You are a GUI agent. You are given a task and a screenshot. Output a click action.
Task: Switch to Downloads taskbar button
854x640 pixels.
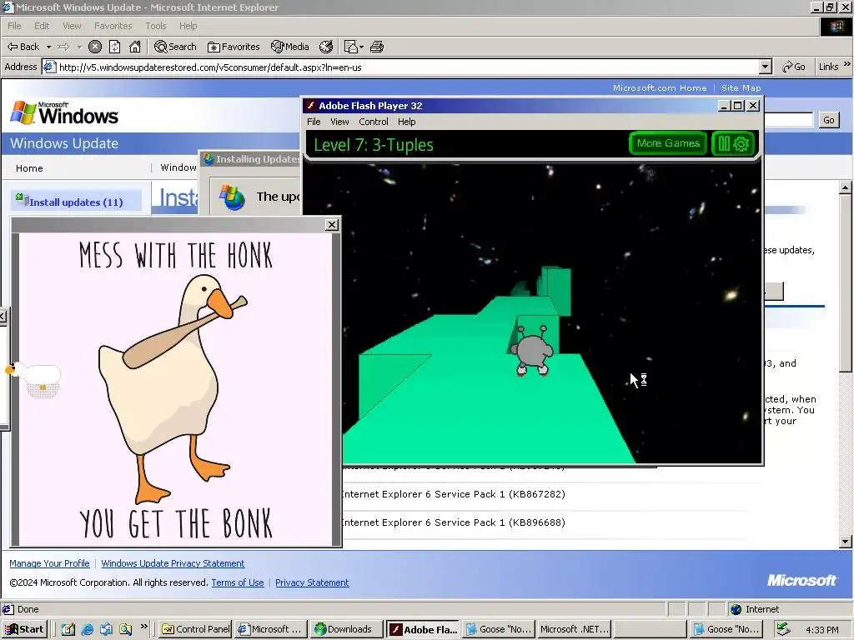(x=346, y=629)
